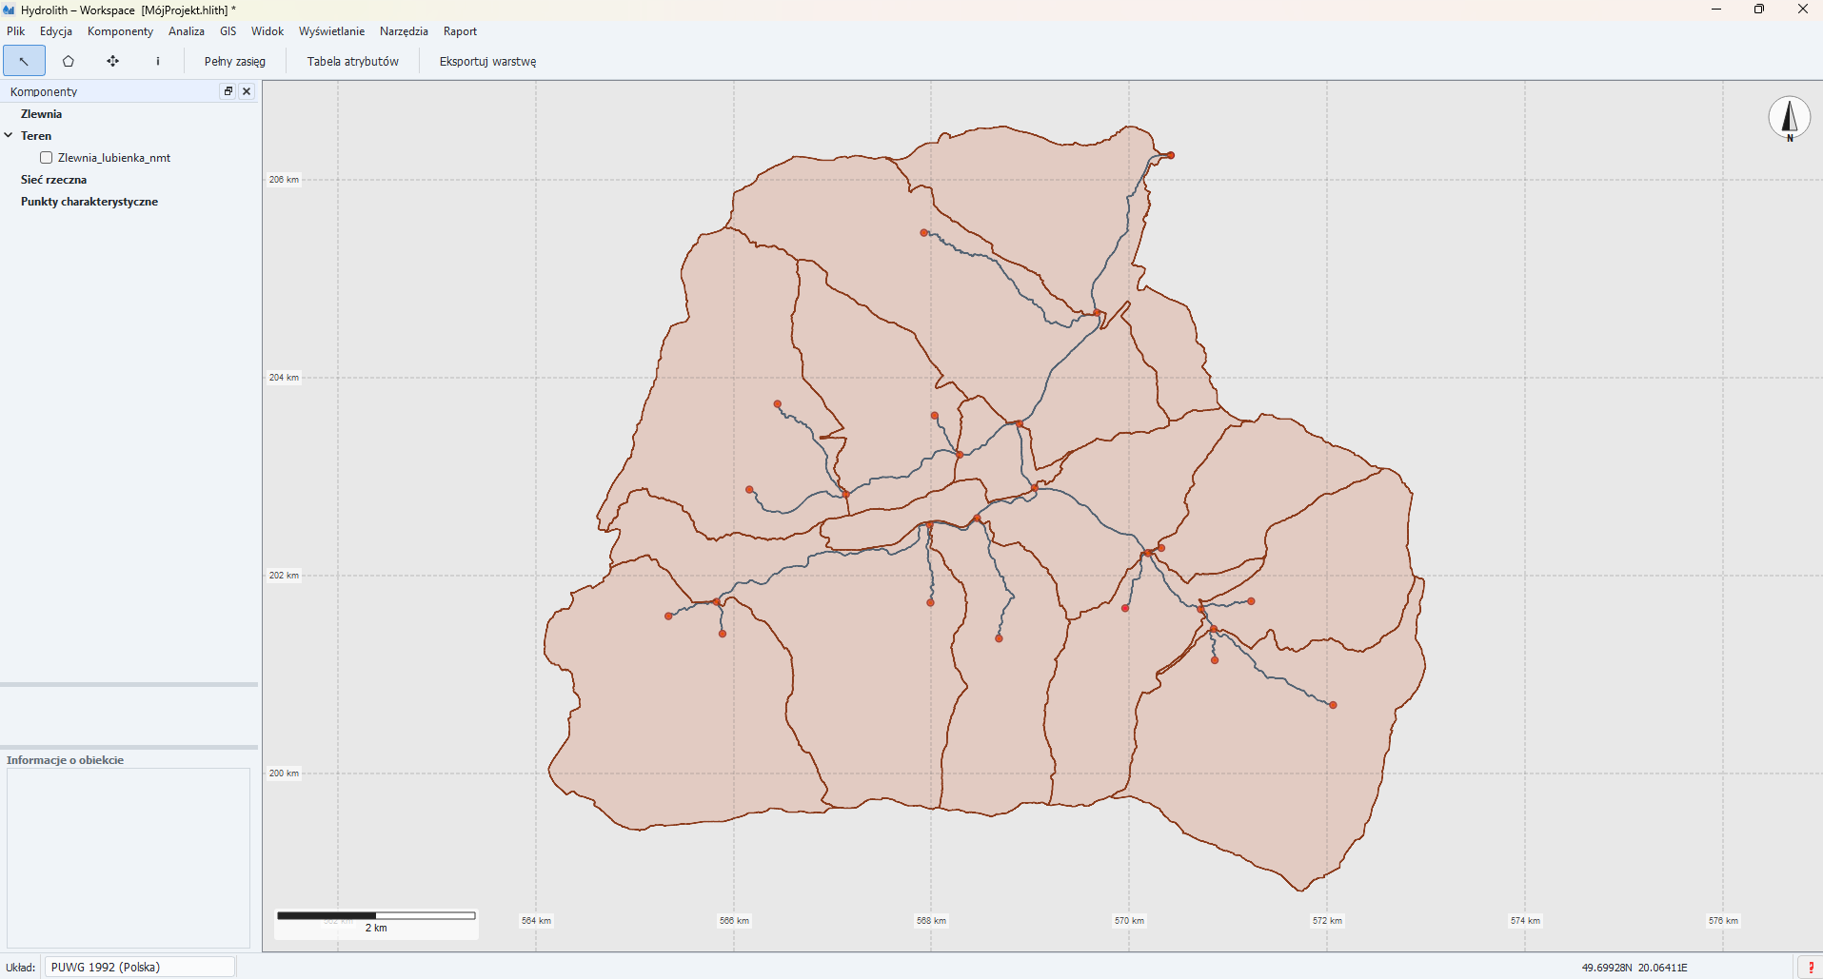The width and height of the screenshot is (1823, 979).
Task: Open the Widok menu
Action: pyautogui.click(x=268, y=31)
